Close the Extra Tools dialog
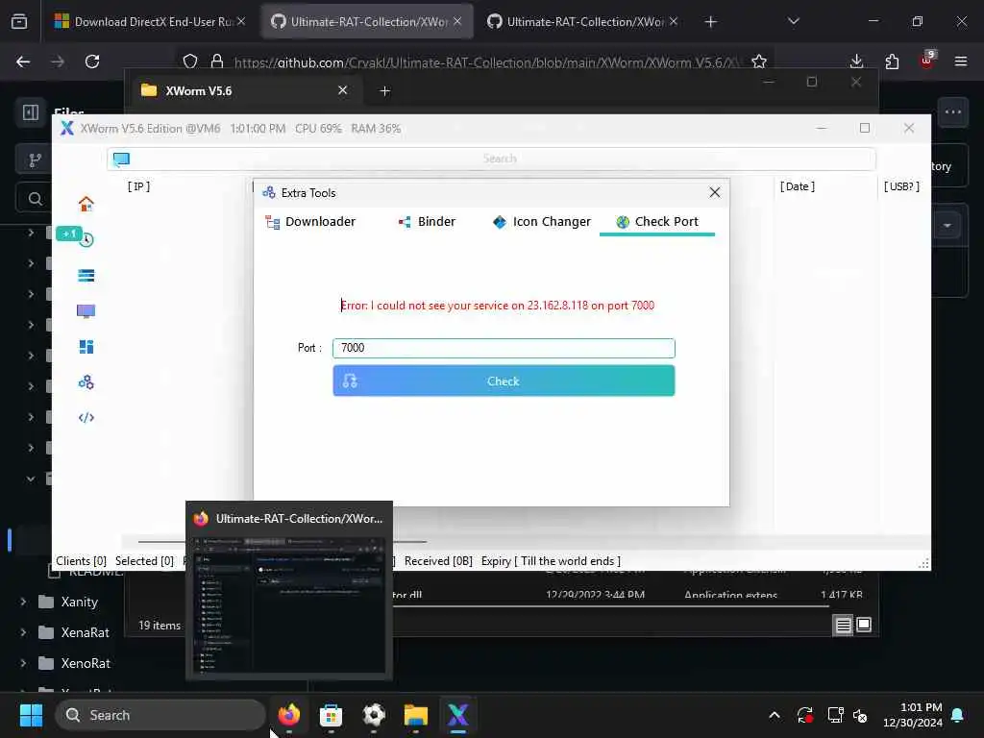This screenshot has height=738, width=984. [x=715, y=192]
